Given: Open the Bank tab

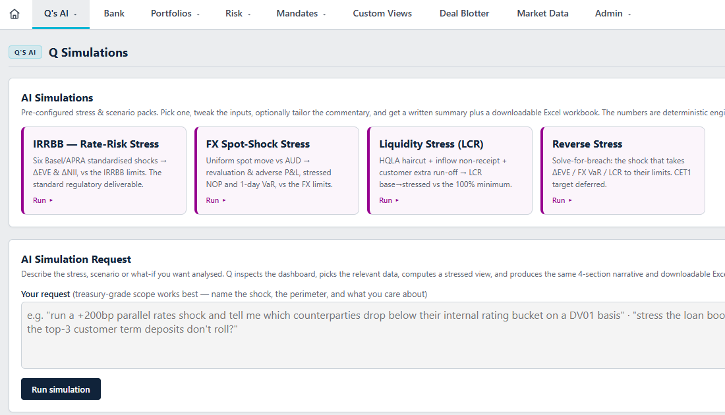Looking at the screenshot, I should coord(114,14).
